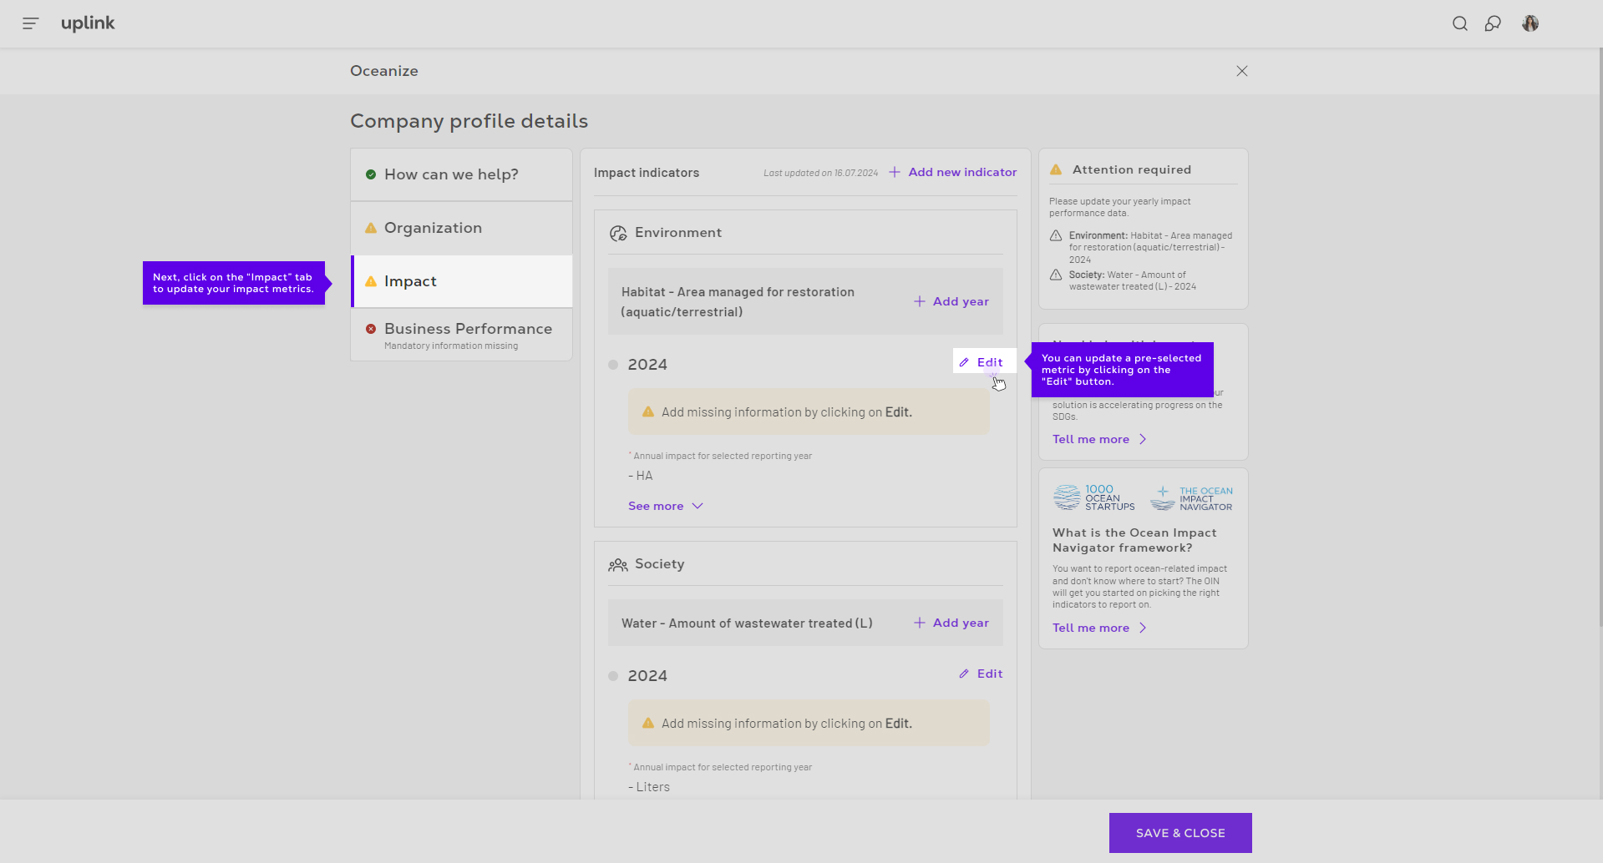
Task: Click the 1000 Ocean Startups logo
Action: pos(1094,497)
